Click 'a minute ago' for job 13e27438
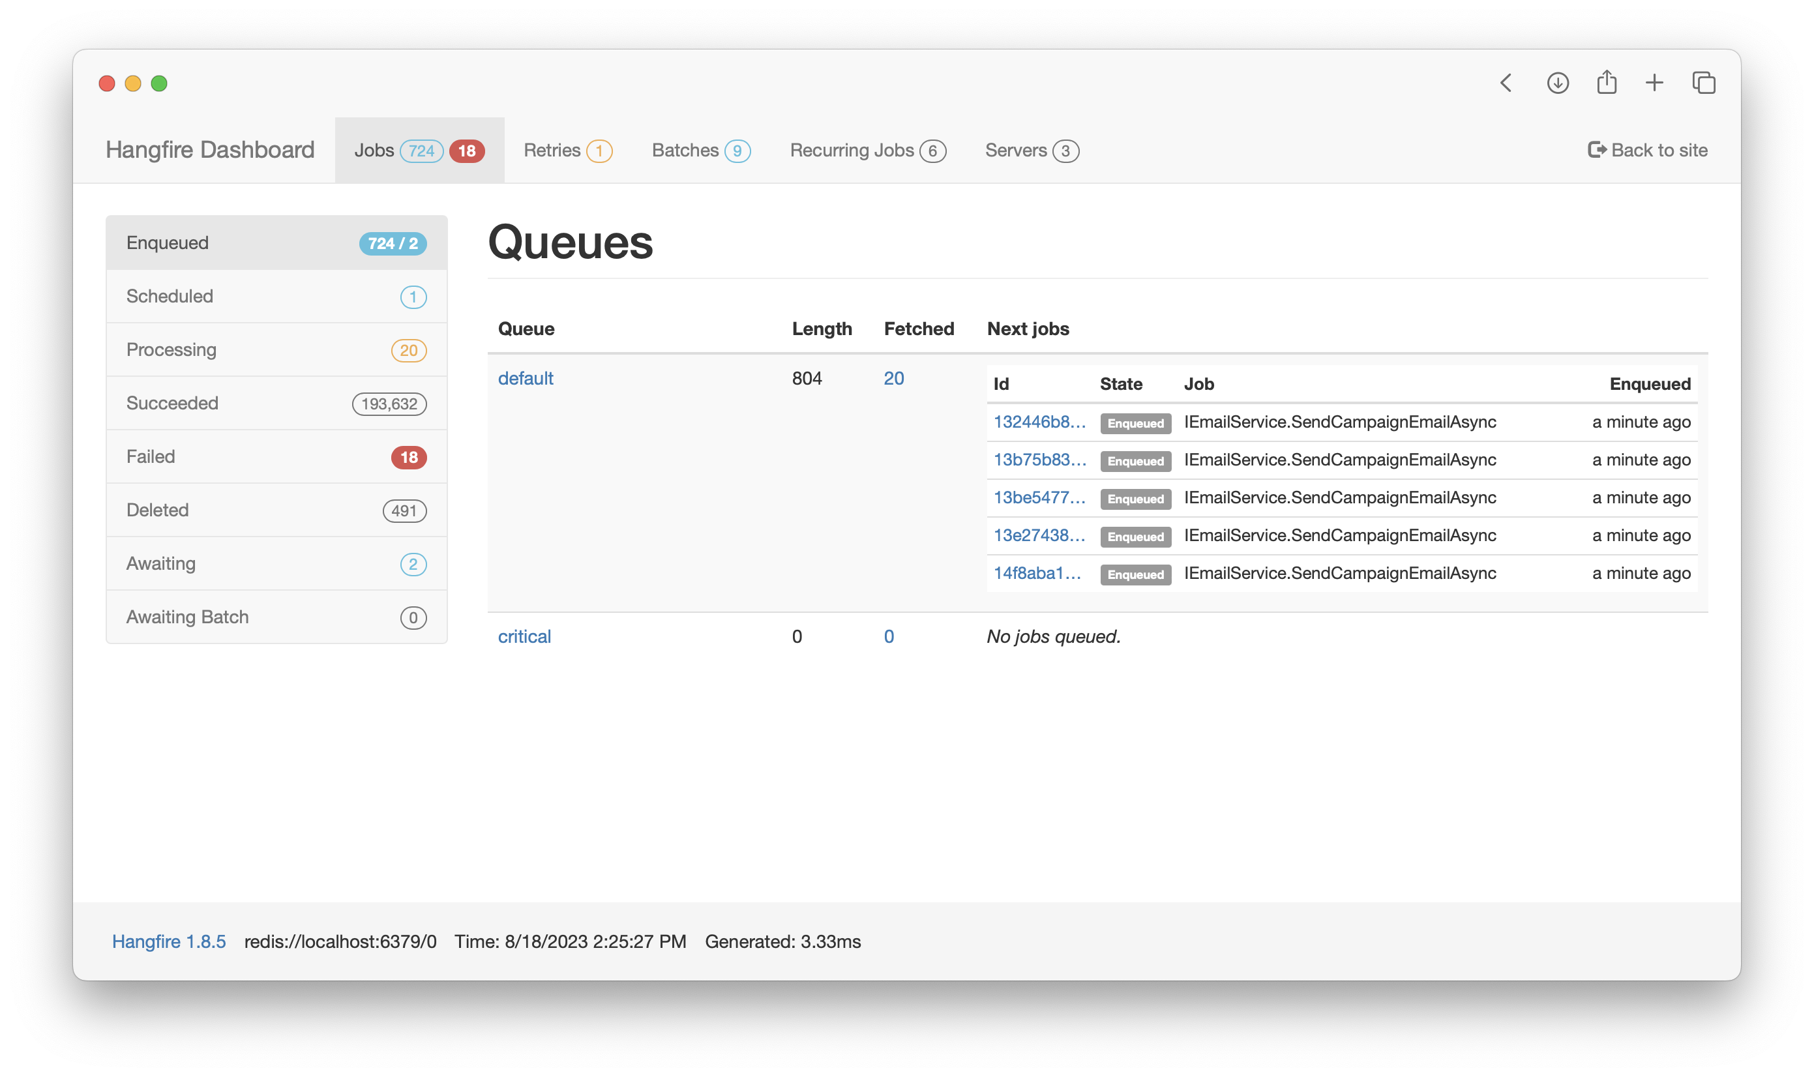 click(x=1641, y=535)
